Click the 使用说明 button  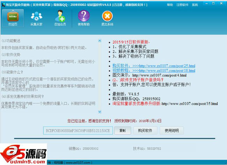(172, 130)
